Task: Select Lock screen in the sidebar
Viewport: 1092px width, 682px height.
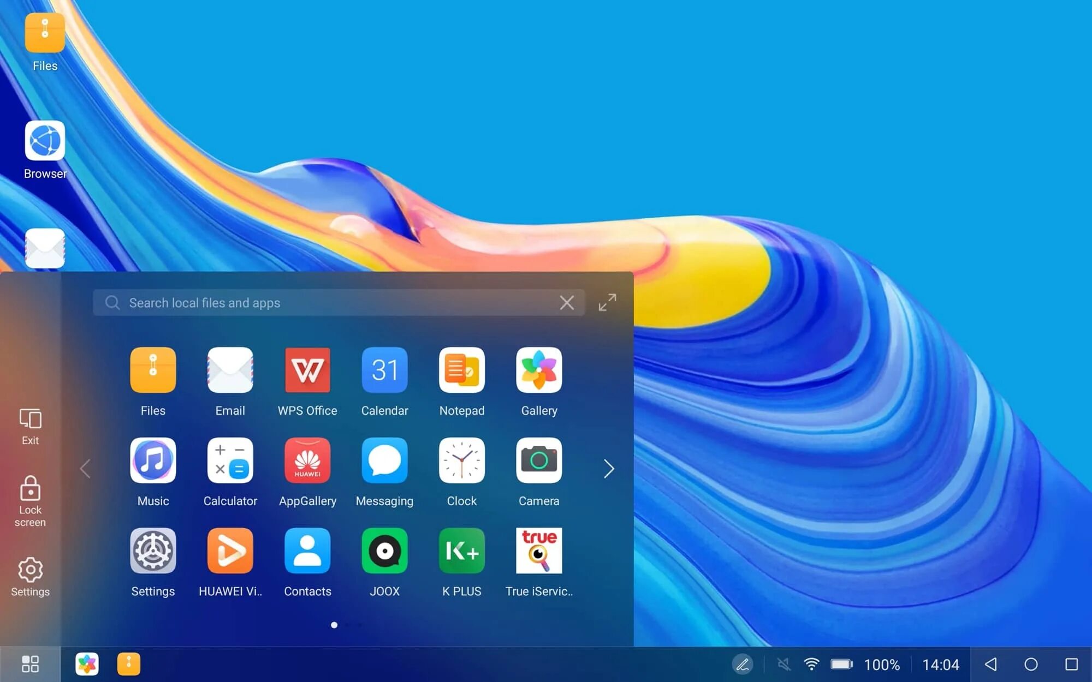Action: (30, 501)
